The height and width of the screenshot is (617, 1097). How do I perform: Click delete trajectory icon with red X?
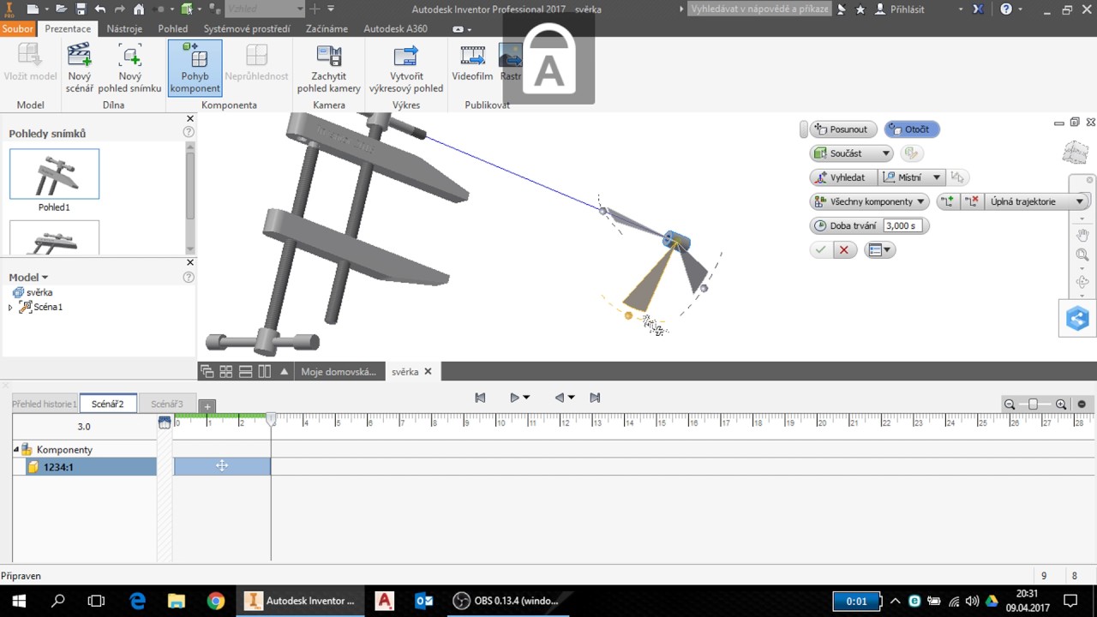point(972,201)
